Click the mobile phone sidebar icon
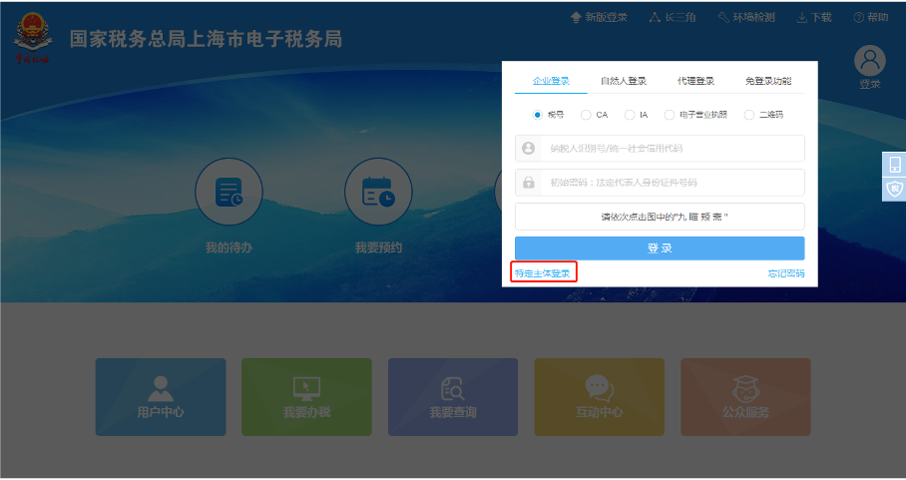This screenshot has height=480, width=906. (x=894, y=165)
